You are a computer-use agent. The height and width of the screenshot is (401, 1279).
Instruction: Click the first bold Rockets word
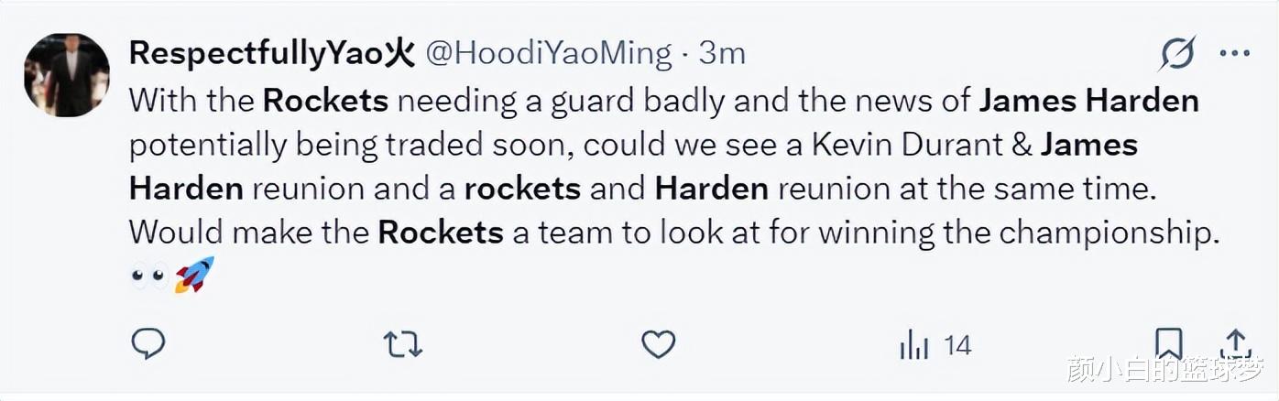pos(325,101)
